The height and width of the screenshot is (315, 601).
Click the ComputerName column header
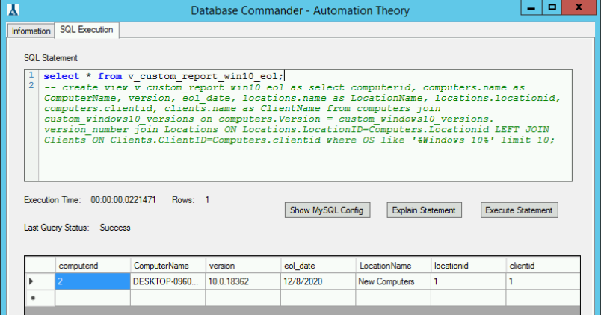coord(167,265)
